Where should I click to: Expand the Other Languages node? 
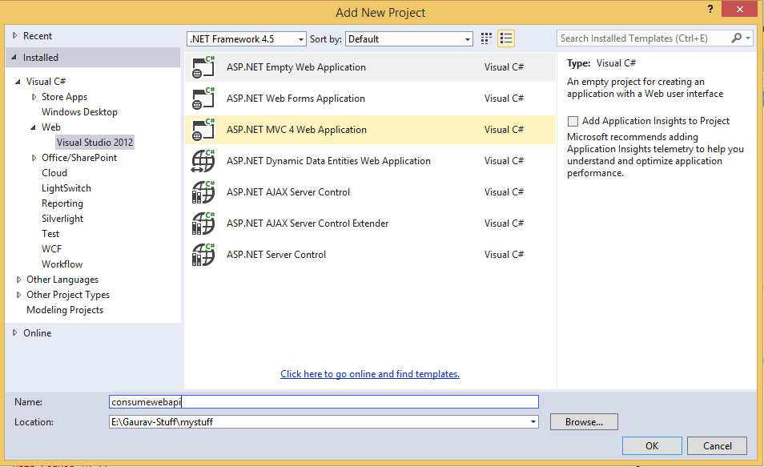[18, 280]
